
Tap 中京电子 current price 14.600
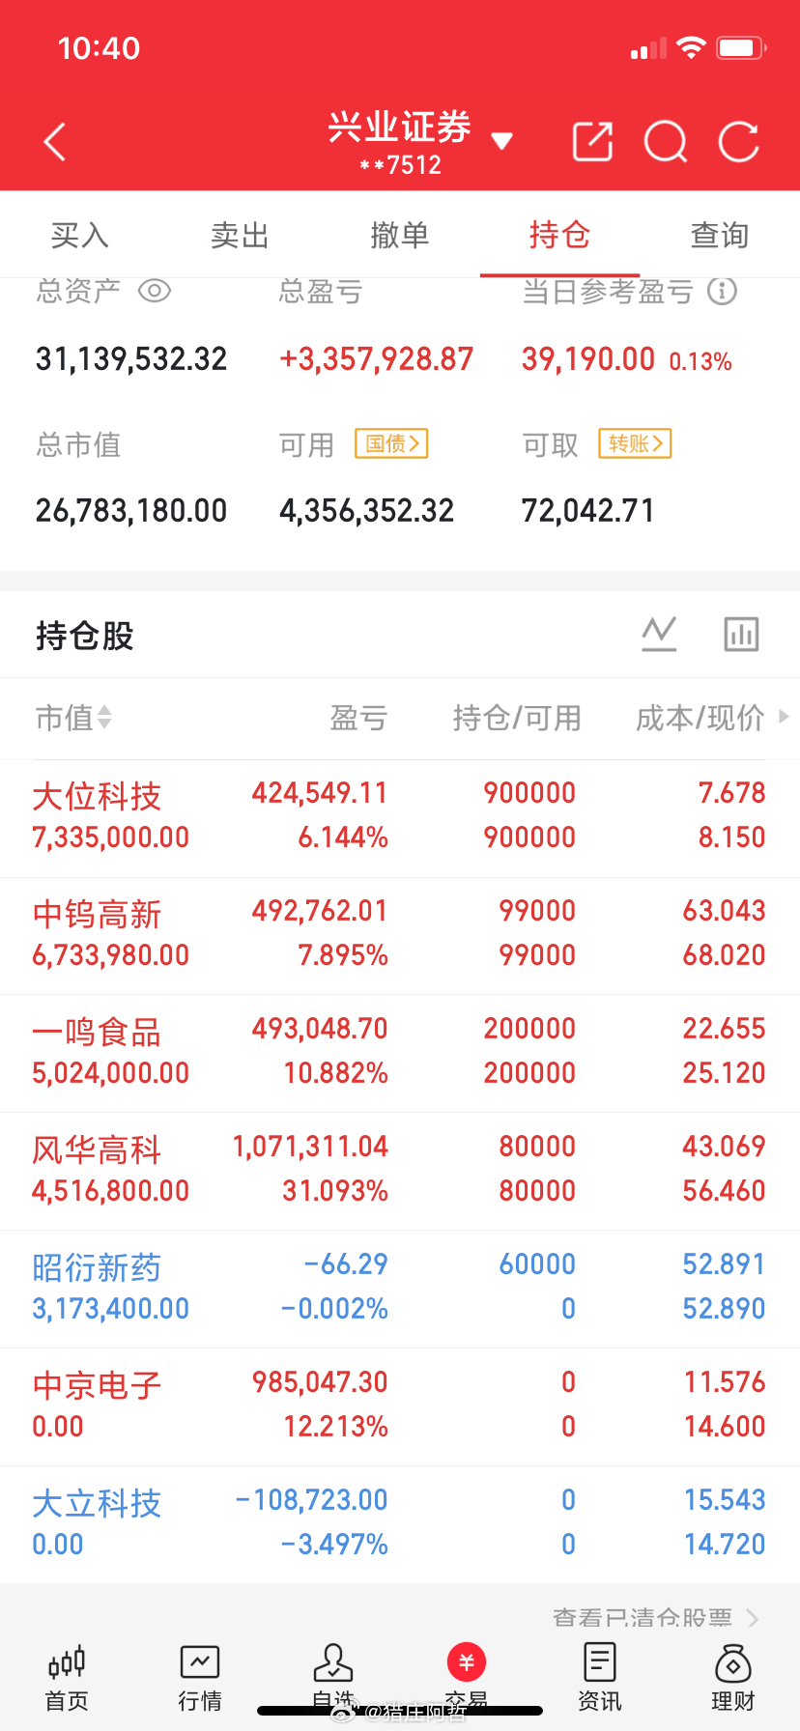(x=725, y=1427)
